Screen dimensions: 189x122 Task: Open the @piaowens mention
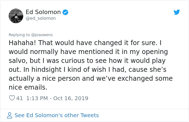[x=42, y=35]
